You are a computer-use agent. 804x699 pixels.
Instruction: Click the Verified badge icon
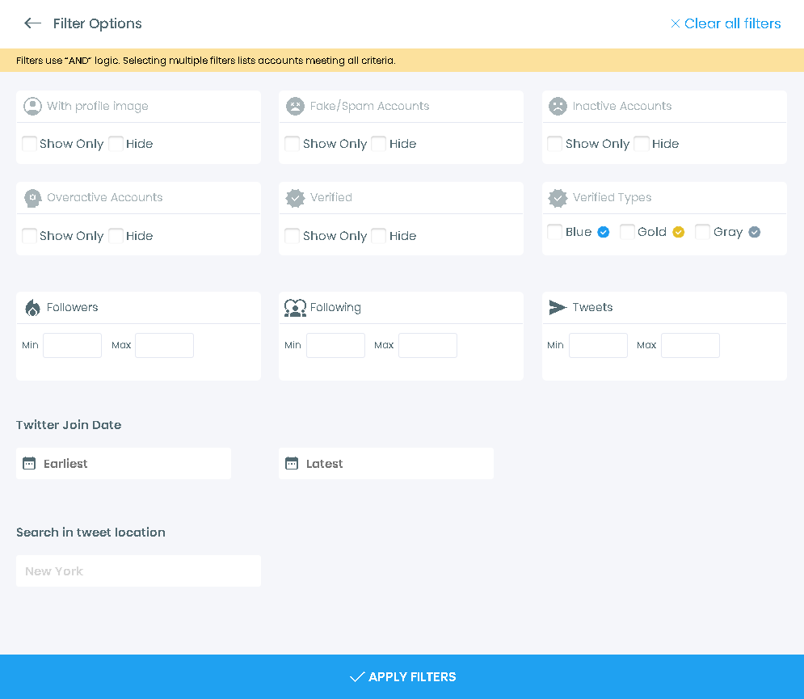[x=294, y=197]
